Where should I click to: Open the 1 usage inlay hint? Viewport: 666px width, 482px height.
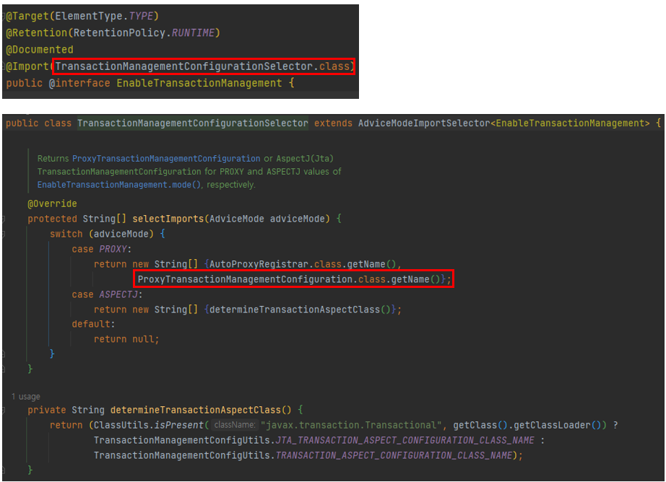pos(26,397)
